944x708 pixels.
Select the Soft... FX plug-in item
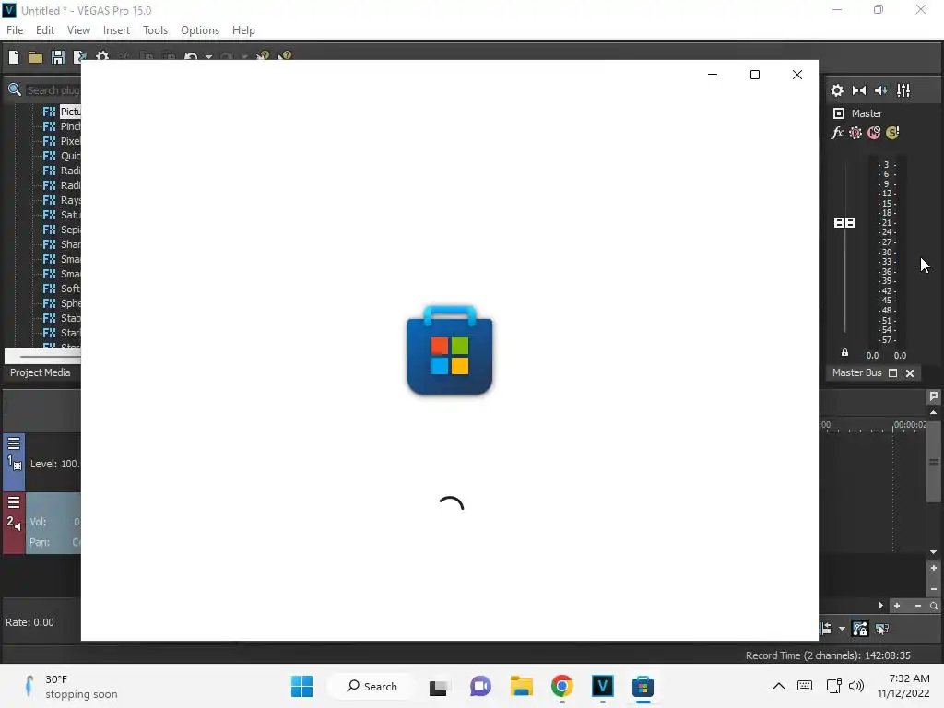pos(62,289)
